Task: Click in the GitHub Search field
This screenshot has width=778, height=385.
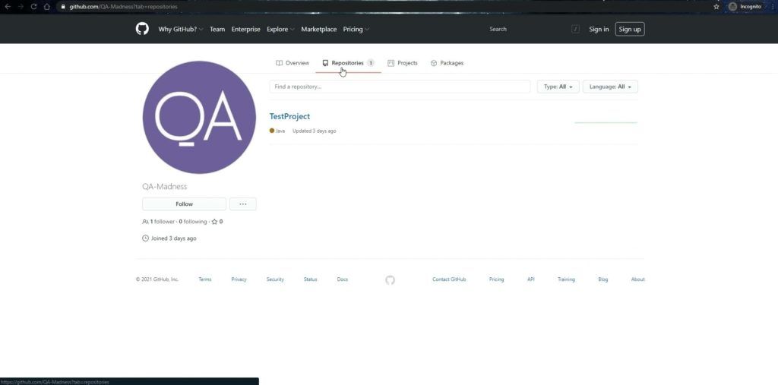Action: click(534, 30)
